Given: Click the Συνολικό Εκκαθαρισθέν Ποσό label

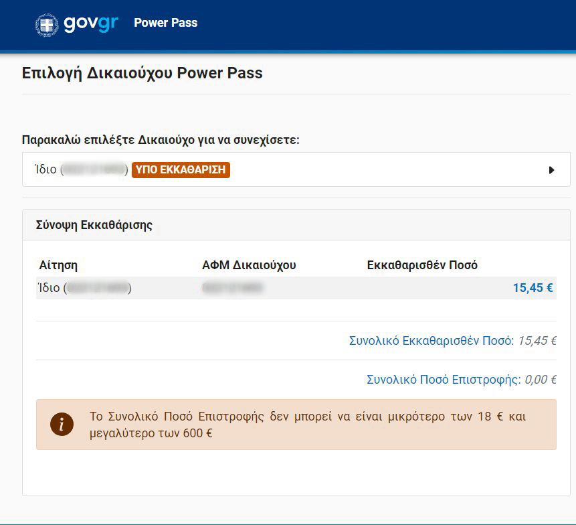Looking at the screenshot, I should (x=431, y=341).
